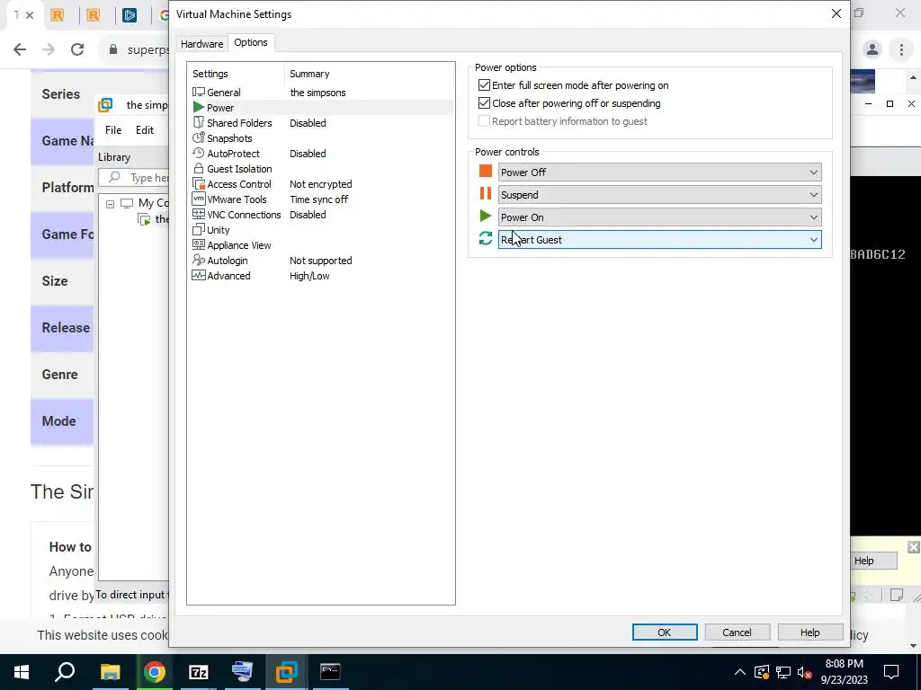This screenshot has height=690, width=921.
Task: Open the Edit menu in VMware
Action: (145, 130)
